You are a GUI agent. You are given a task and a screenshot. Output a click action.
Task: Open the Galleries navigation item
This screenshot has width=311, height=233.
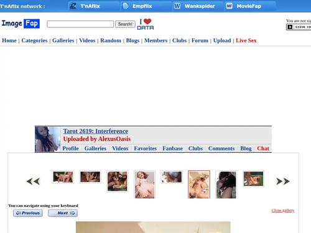coord(63,40)
